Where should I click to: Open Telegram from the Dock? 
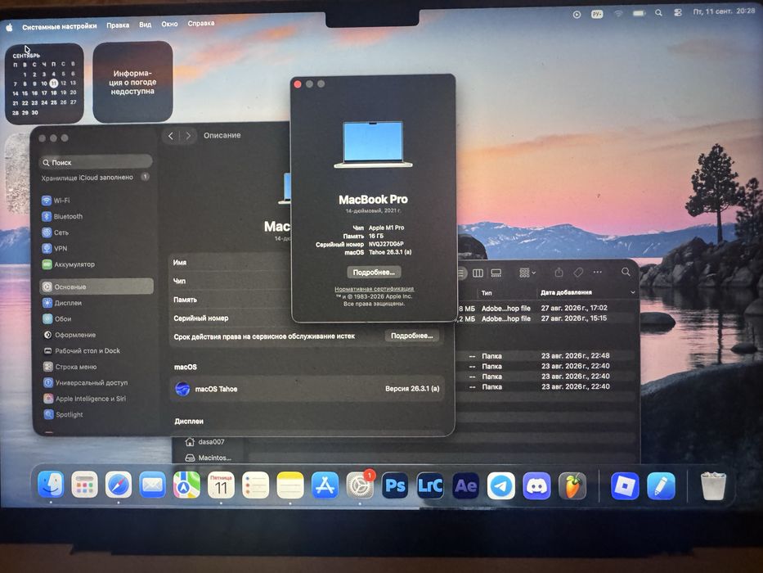pos(501,485)
